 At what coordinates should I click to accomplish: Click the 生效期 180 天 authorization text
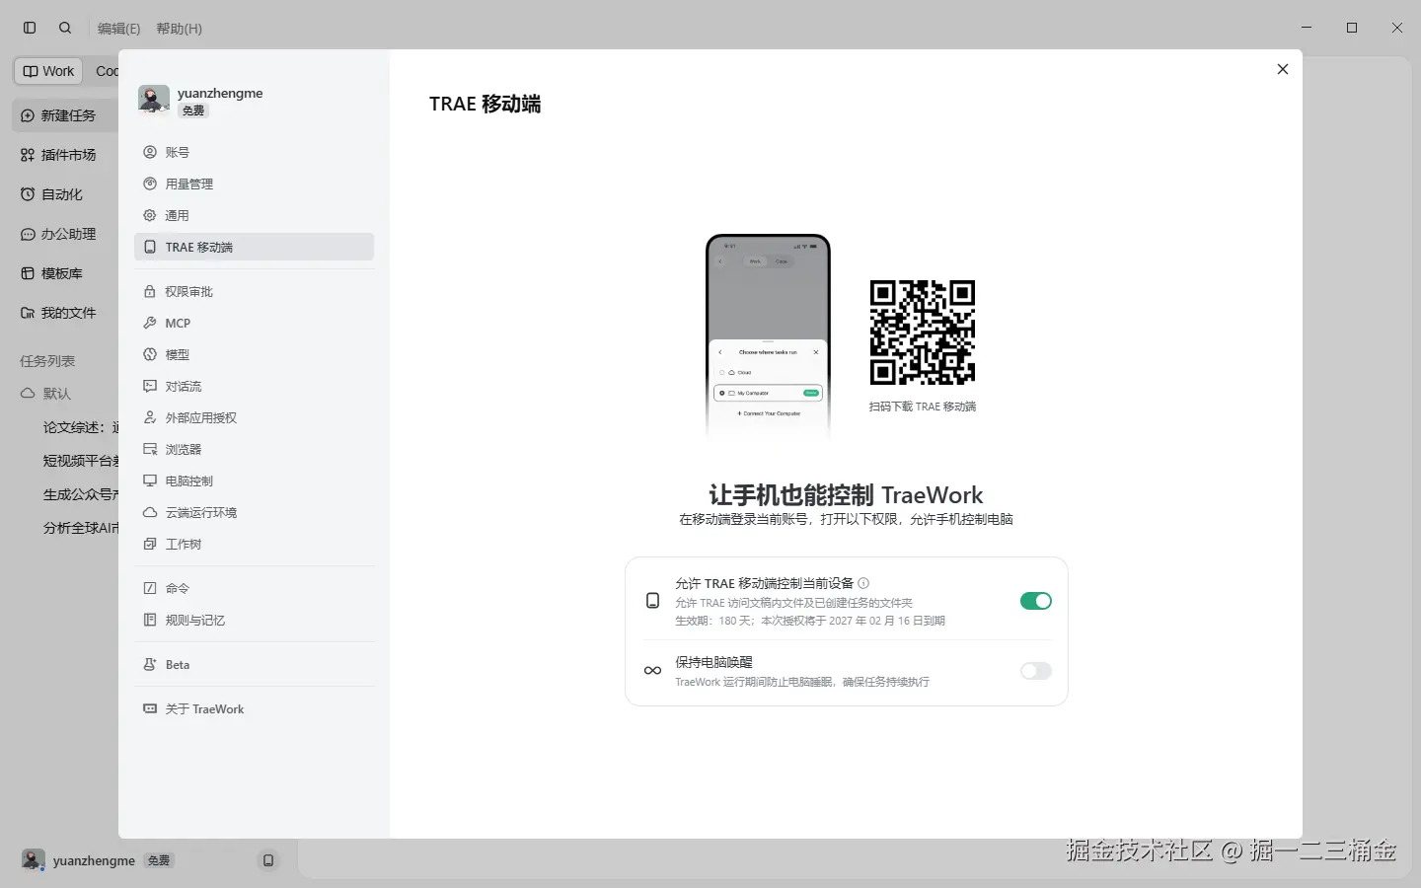tap(810, 621)
